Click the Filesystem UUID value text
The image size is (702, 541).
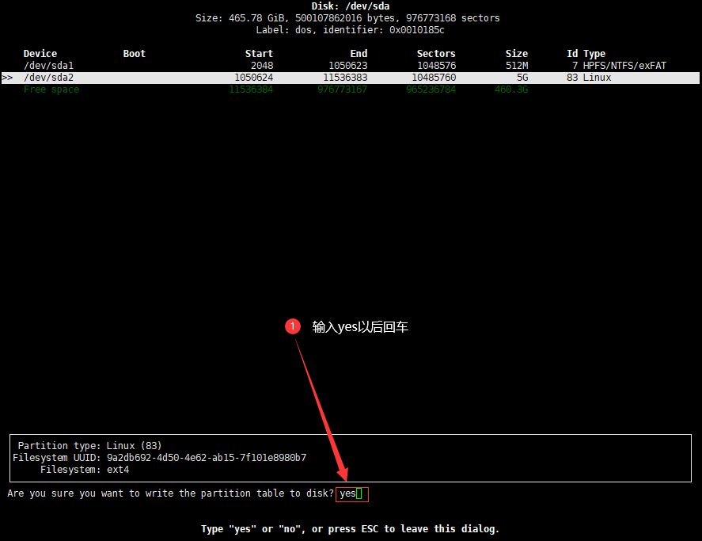[207, 458]
